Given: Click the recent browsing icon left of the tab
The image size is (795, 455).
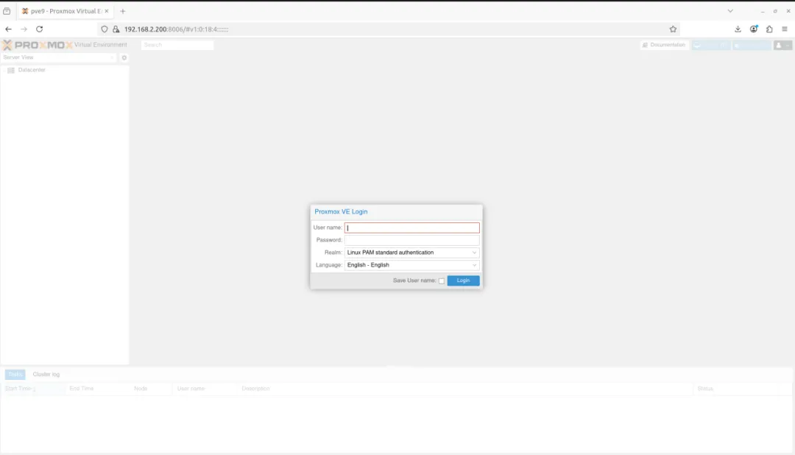Looking at the screenshot, I should click(7, 11).
